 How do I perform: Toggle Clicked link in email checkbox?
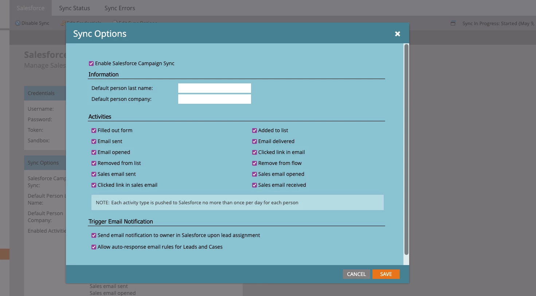[254, 152]
